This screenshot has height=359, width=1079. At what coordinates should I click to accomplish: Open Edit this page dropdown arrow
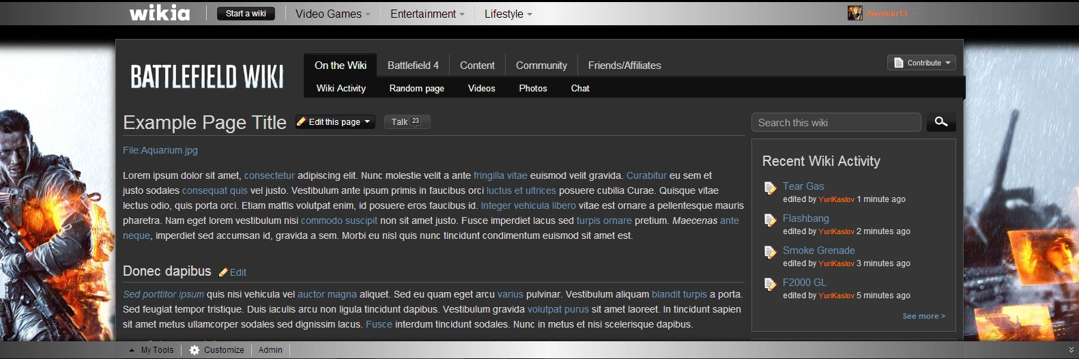(367, 121)
